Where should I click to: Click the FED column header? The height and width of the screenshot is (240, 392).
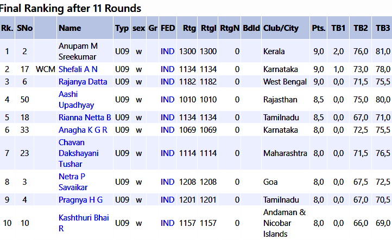pyautogui.click(x=168, y=28)
